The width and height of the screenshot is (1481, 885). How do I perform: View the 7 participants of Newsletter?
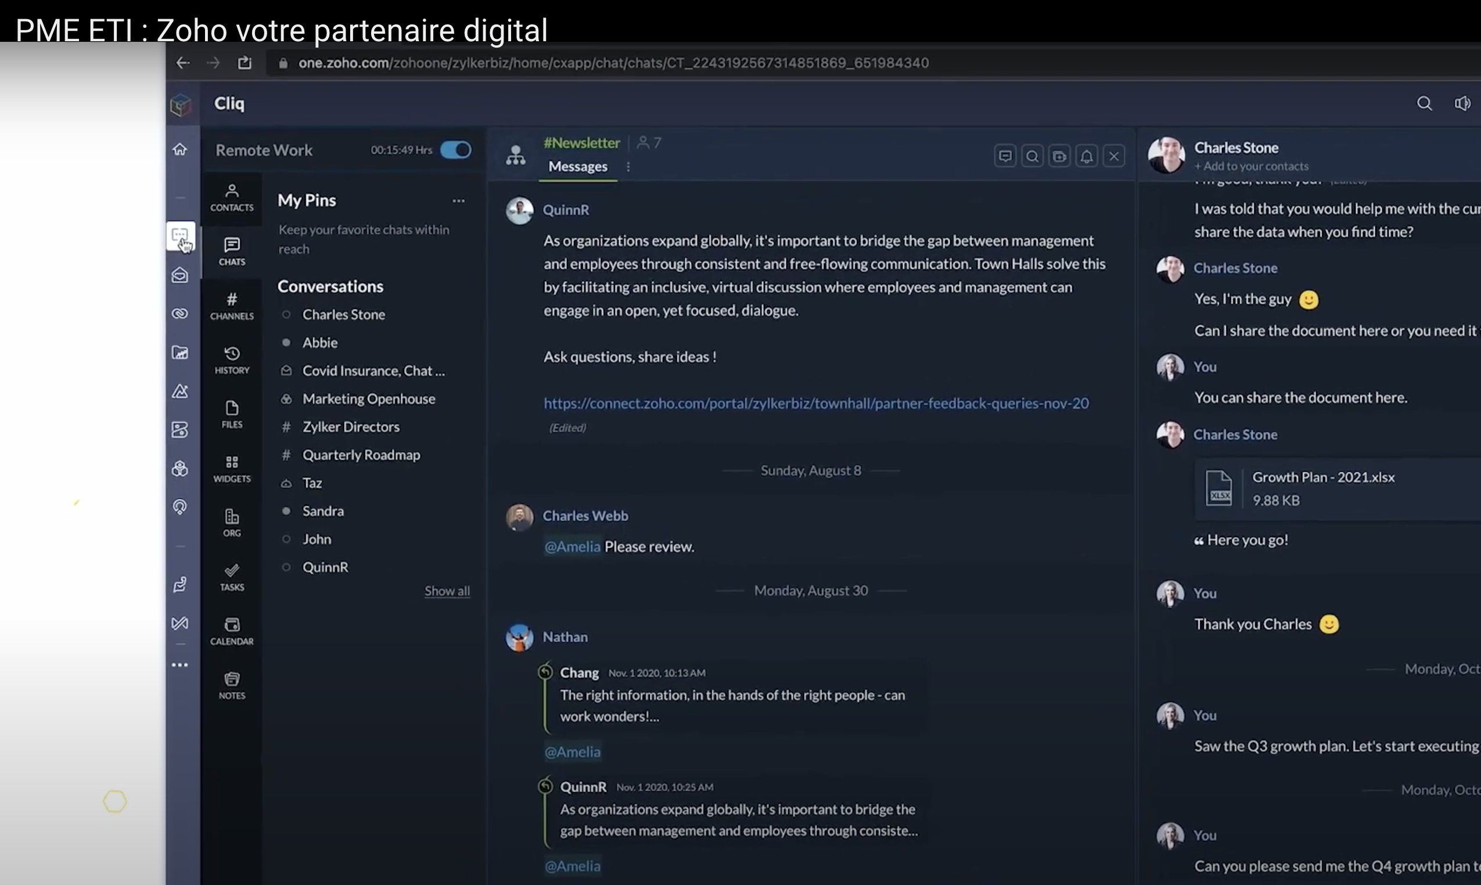click(x=649, y=142)
